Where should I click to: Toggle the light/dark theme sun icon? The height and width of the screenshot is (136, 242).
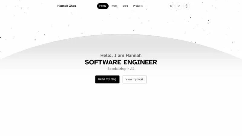186,6
